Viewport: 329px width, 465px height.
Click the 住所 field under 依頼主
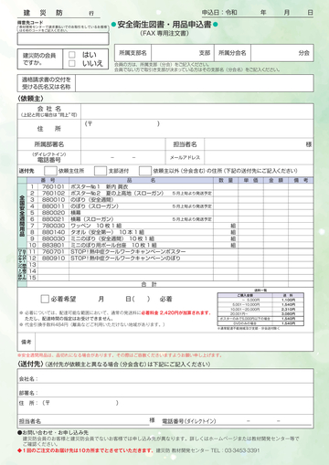197,129
